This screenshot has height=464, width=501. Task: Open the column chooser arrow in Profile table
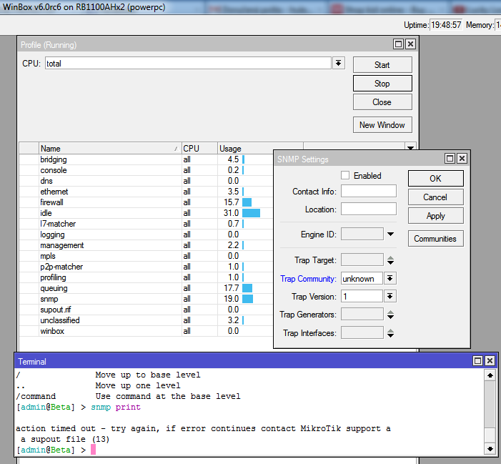(x=410, y=147)
